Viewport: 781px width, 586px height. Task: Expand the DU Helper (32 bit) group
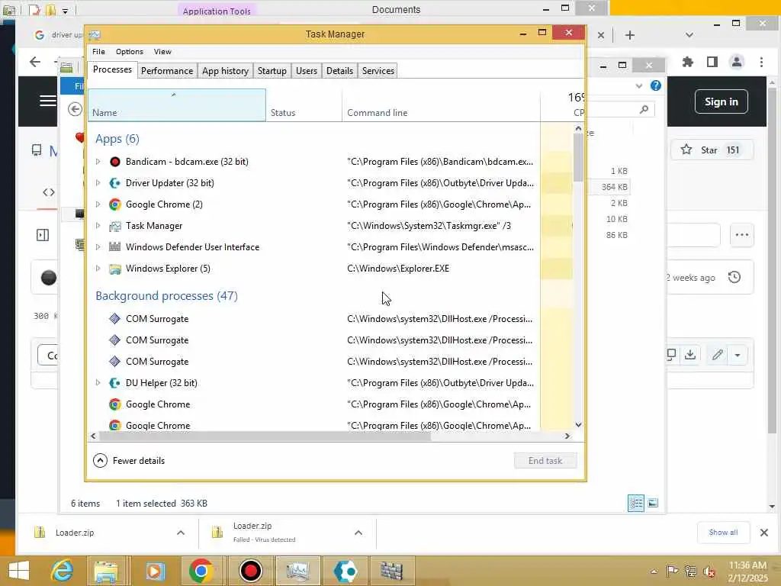pos(98,383)
